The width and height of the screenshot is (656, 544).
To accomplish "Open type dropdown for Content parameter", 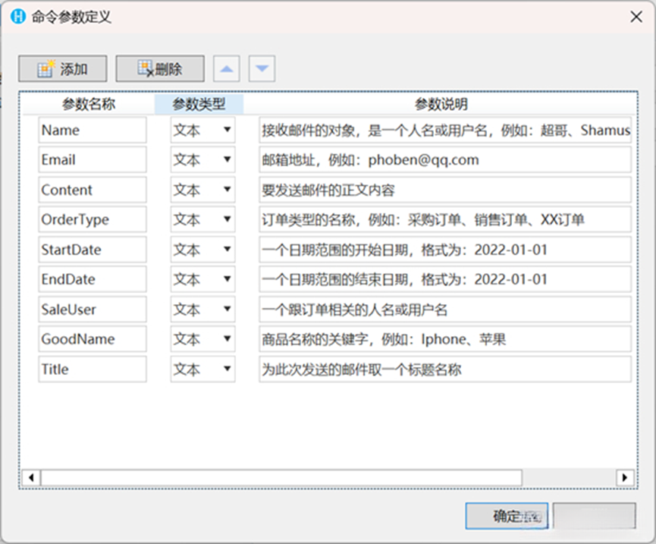I will pos(203,190).
